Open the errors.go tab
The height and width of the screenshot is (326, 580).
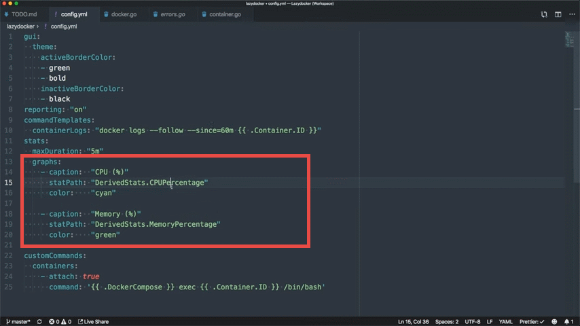point(172,14)
